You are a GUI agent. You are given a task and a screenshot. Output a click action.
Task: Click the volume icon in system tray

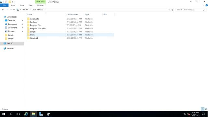point(188,114)
